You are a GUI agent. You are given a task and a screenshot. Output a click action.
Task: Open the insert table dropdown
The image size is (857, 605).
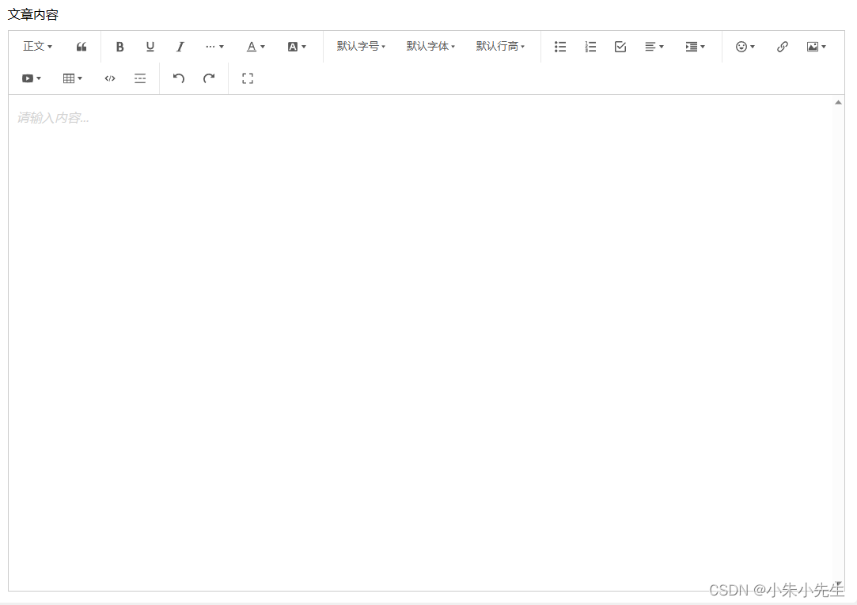[73, 78]
